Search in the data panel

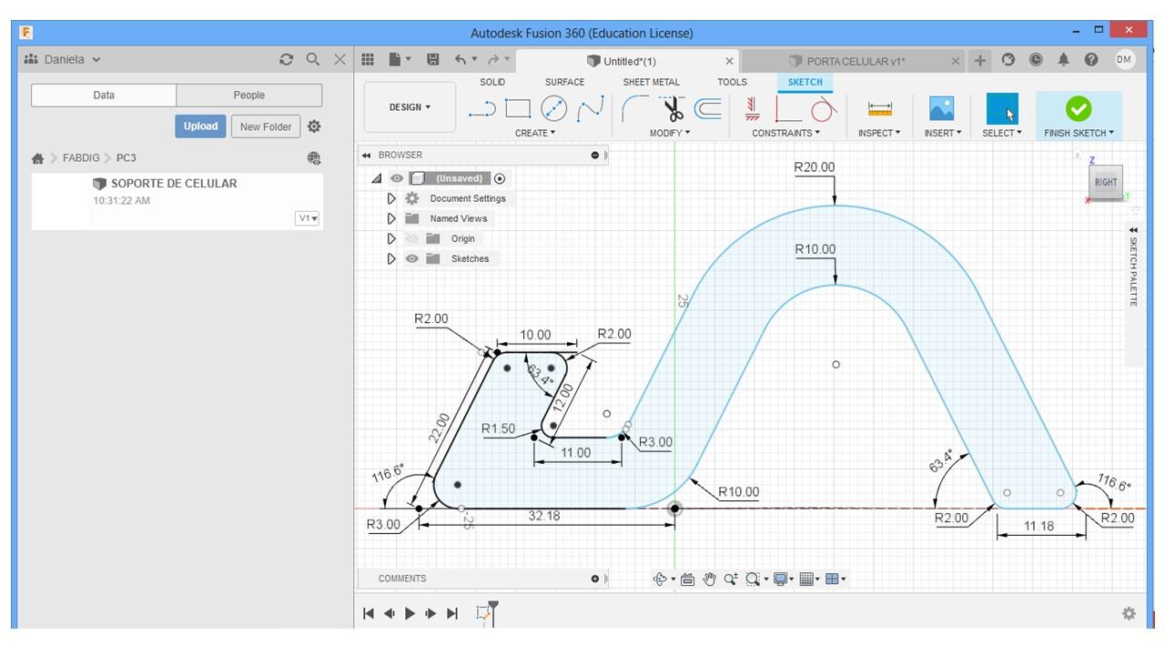tap(313, 59)
